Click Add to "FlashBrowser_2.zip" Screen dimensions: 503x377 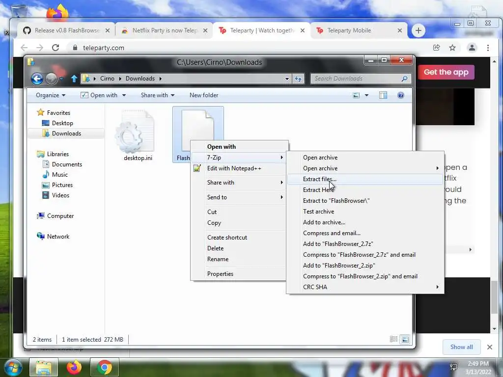click(365, 266)
